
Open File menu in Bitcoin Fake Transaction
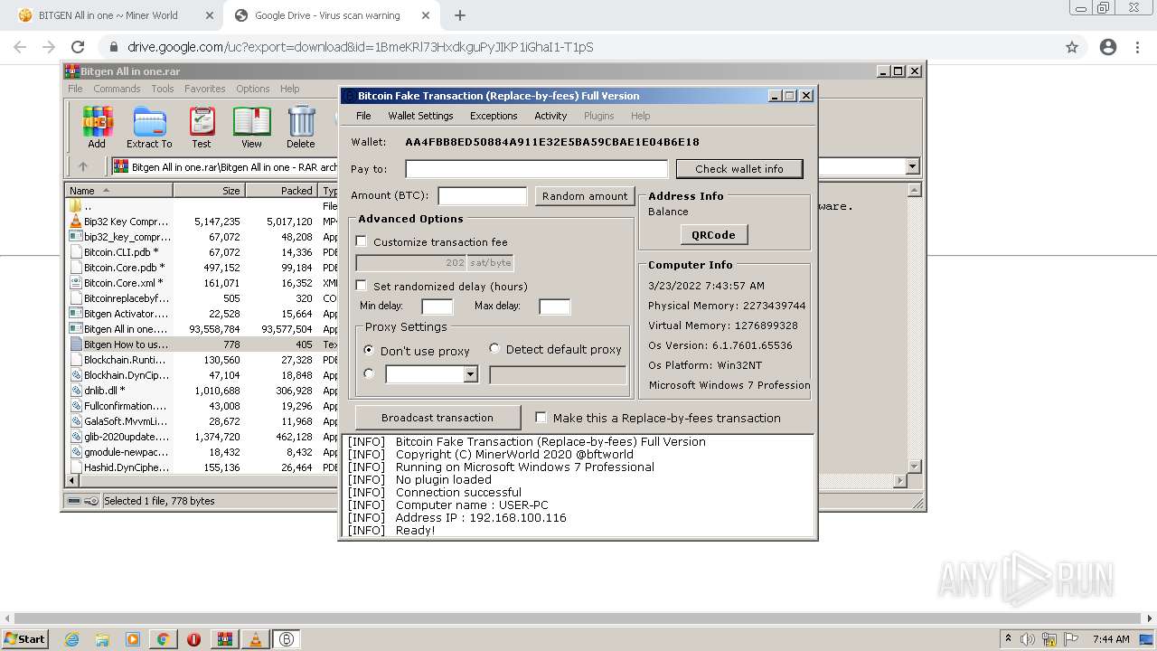[363, 116]
